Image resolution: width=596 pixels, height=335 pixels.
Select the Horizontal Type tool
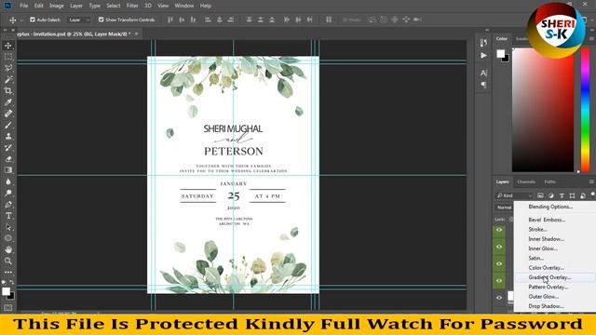(8, 216)
